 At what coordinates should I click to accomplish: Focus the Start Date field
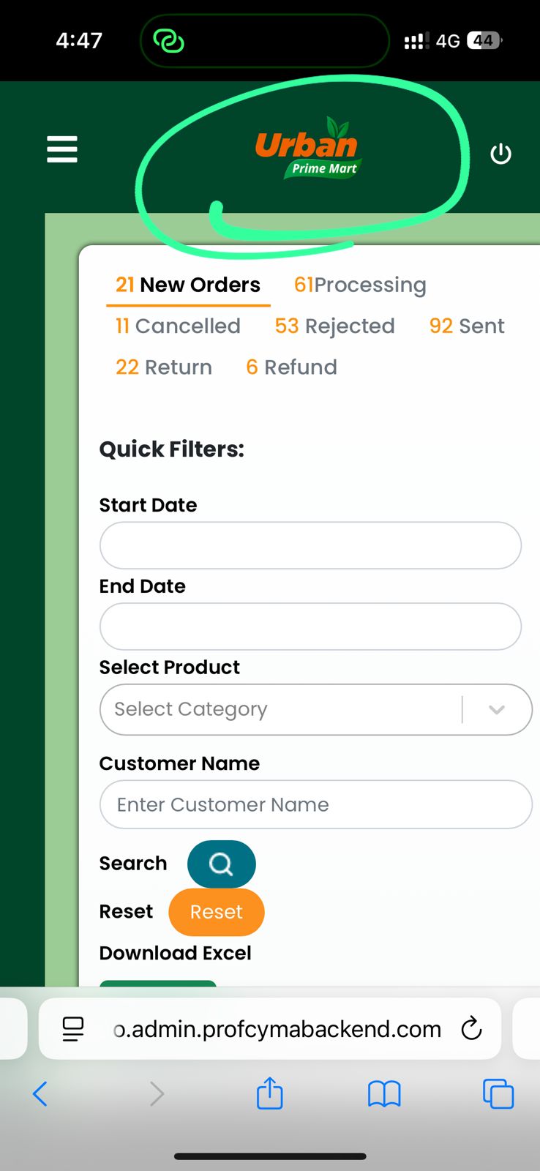coord(310,545)
